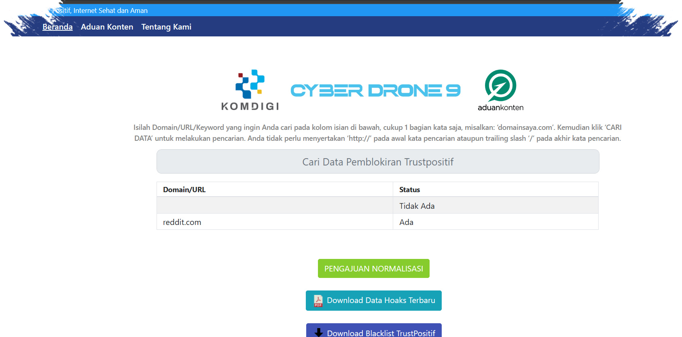Focus the Cari Data Pemblokiran Trustpositif field
This screenshot has width=682, height=337.
(378, 161)
